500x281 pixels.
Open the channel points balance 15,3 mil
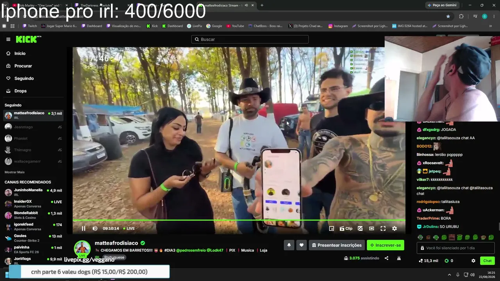[428, 261]
